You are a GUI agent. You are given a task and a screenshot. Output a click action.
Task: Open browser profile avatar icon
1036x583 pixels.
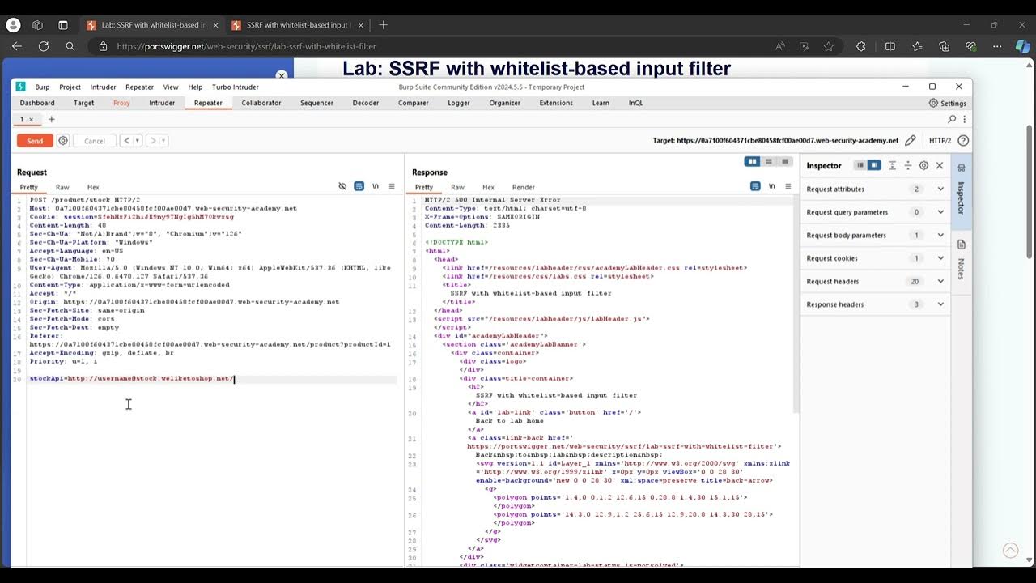[x=13, y=25]
